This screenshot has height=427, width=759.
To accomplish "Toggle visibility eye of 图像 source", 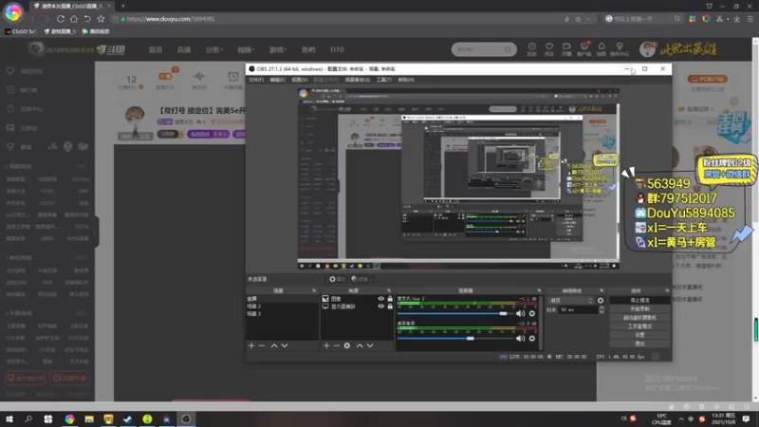I will click(381, 299).
